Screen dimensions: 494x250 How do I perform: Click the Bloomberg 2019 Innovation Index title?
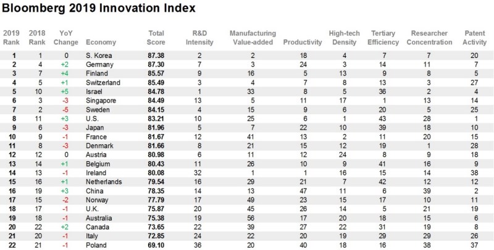[x=99, y=10]
